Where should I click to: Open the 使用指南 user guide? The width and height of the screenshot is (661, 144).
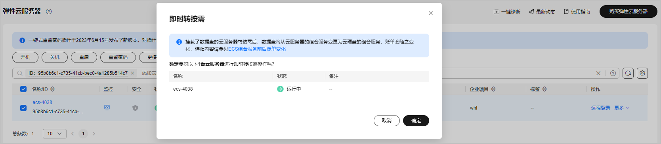coord(577,11)
